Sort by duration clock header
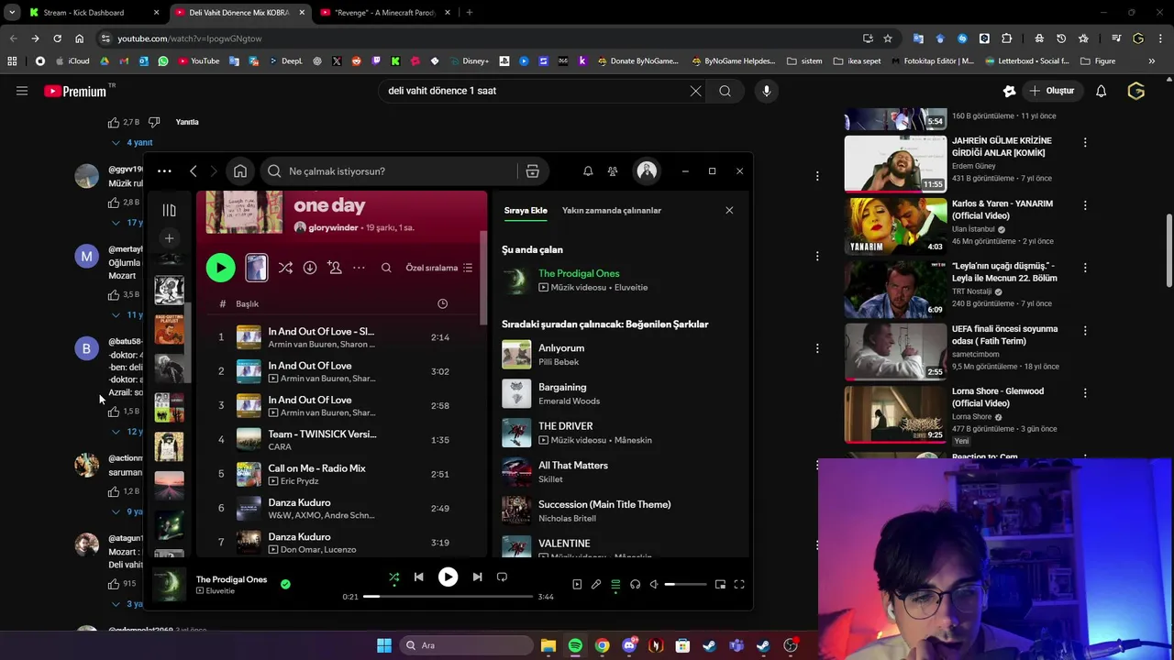The image size is (1174, 660). (x=442, y=303)
